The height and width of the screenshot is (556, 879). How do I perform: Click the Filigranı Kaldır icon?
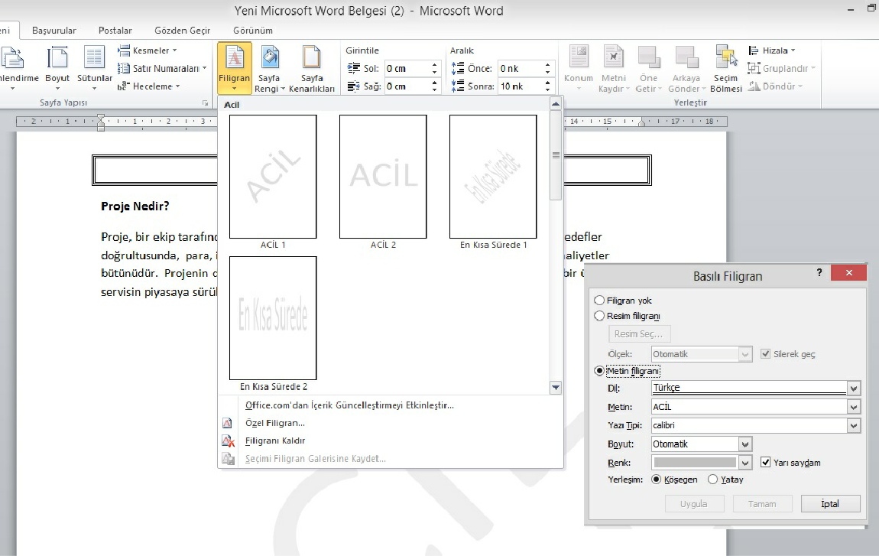228,441
